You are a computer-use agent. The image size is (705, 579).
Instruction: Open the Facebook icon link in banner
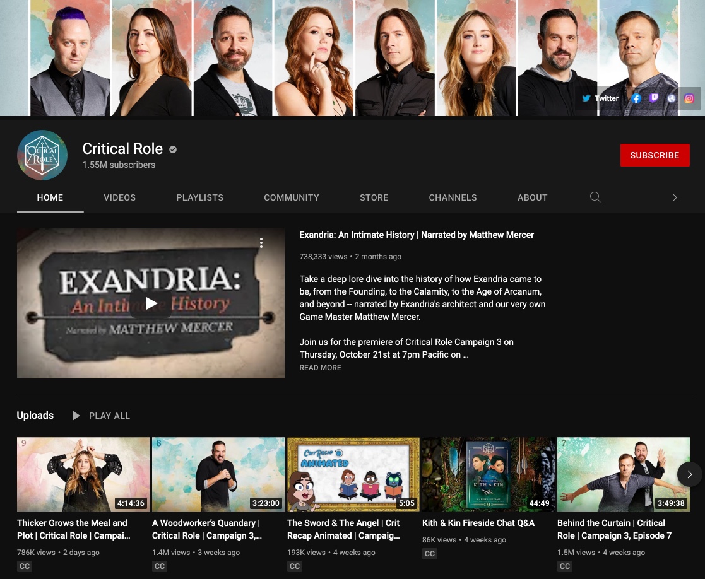[x=636, y=98]
